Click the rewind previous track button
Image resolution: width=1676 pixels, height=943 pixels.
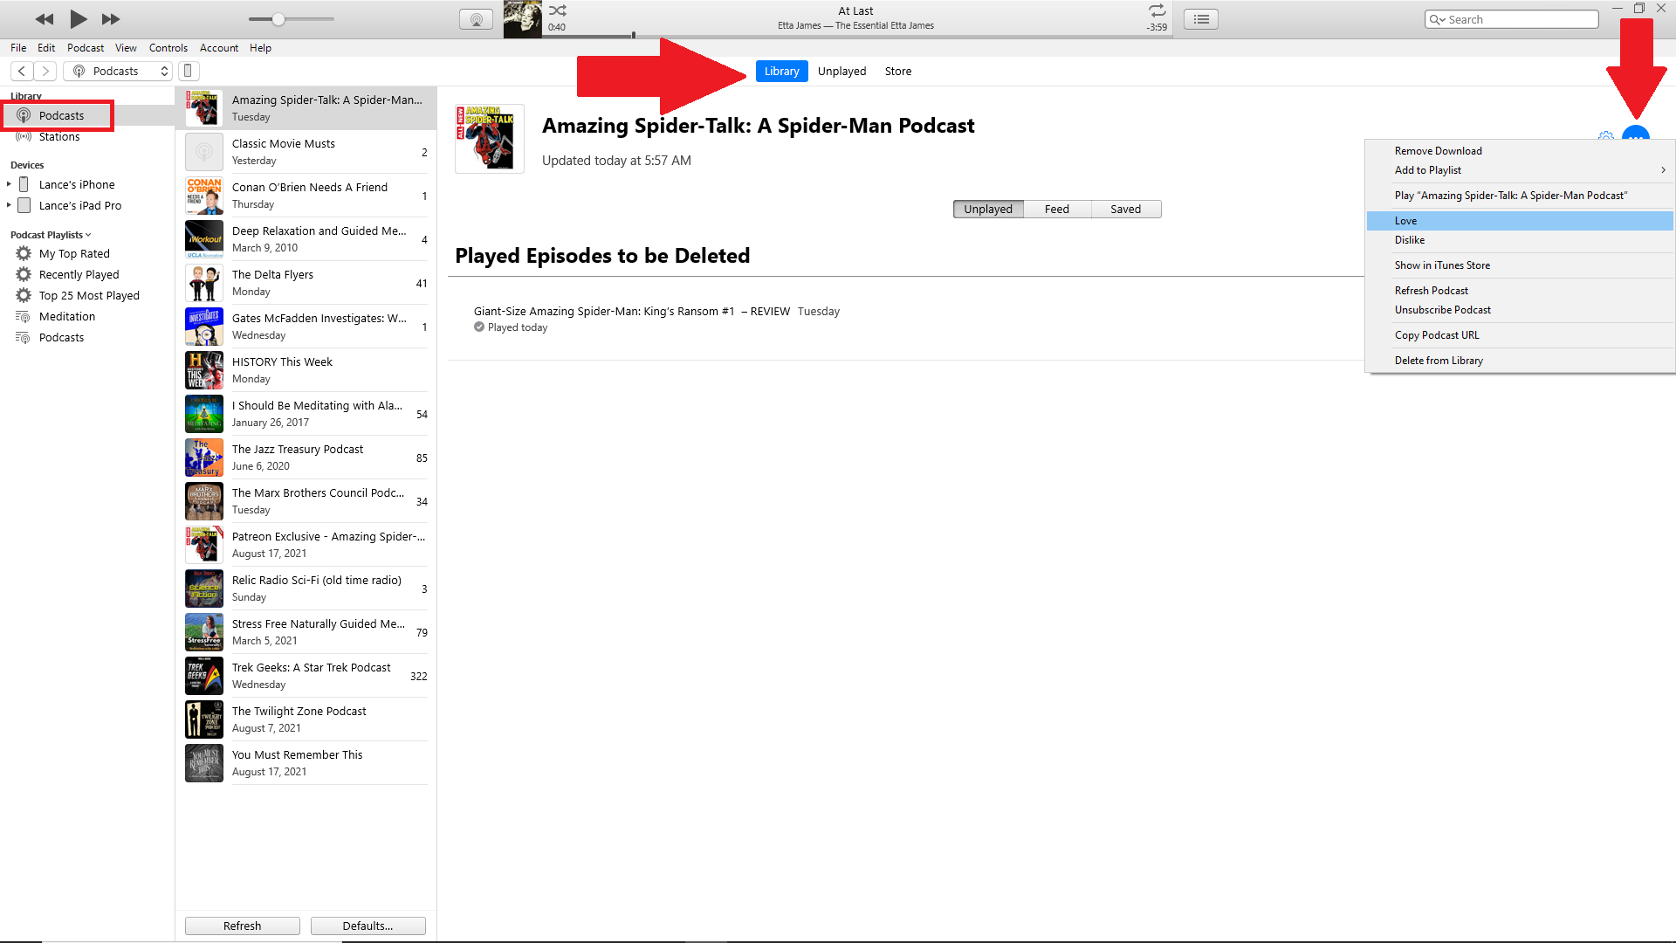click(45, 19)
